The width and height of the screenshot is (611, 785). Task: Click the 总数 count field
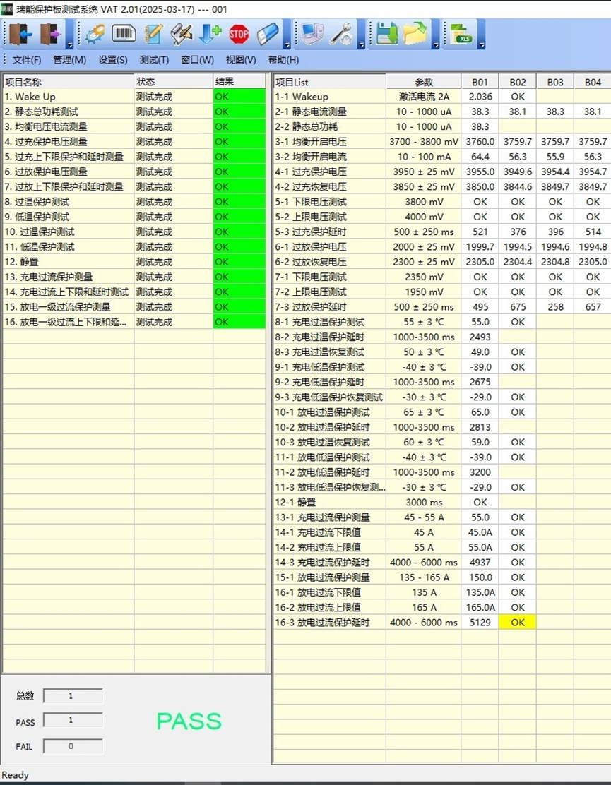pyautogui.click(x=73, y=696)
